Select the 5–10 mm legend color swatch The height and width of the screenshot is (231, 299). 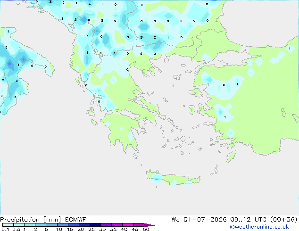(51, 225)
